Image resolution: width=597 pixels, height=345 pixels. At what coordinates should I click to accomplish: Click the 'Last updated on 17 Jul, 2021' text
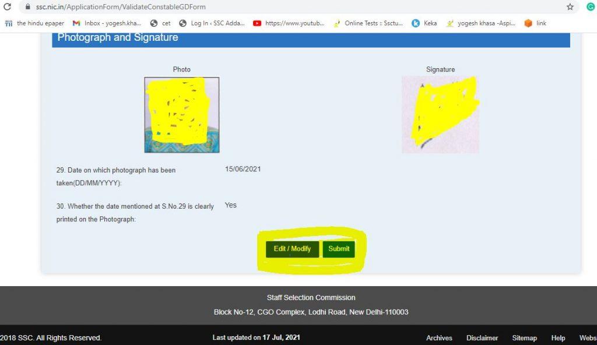(257, 337)
